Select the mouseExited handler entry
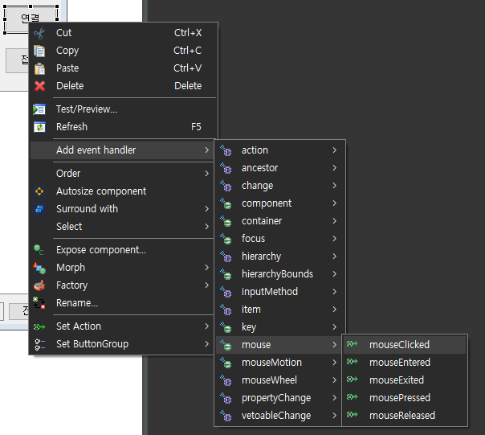Image resolution: width=485 pixels, height=435 pixels. 404,380
